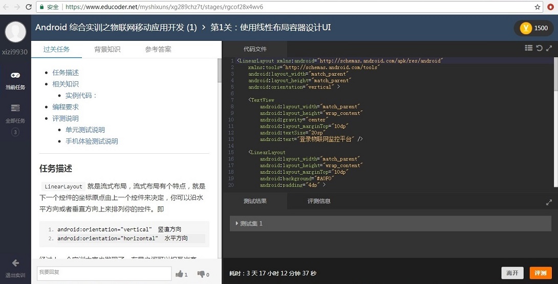Viewport: 558px width, 284px height.
Task: Click the 退出实训 back arrow
Action: coord(15,263)
